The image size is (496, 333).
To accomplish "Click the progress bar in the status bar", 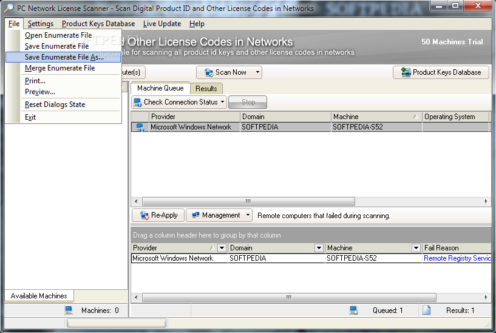I will click(x=117, y=323).
